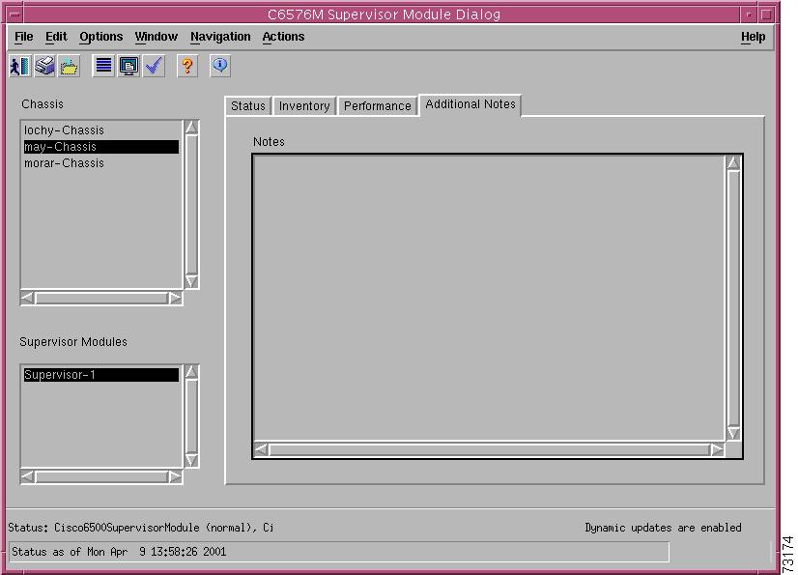This screenshot has height=575, width=798.
Task: Select lochy-Chassis in Chassis list
Action: click(101, 130)
